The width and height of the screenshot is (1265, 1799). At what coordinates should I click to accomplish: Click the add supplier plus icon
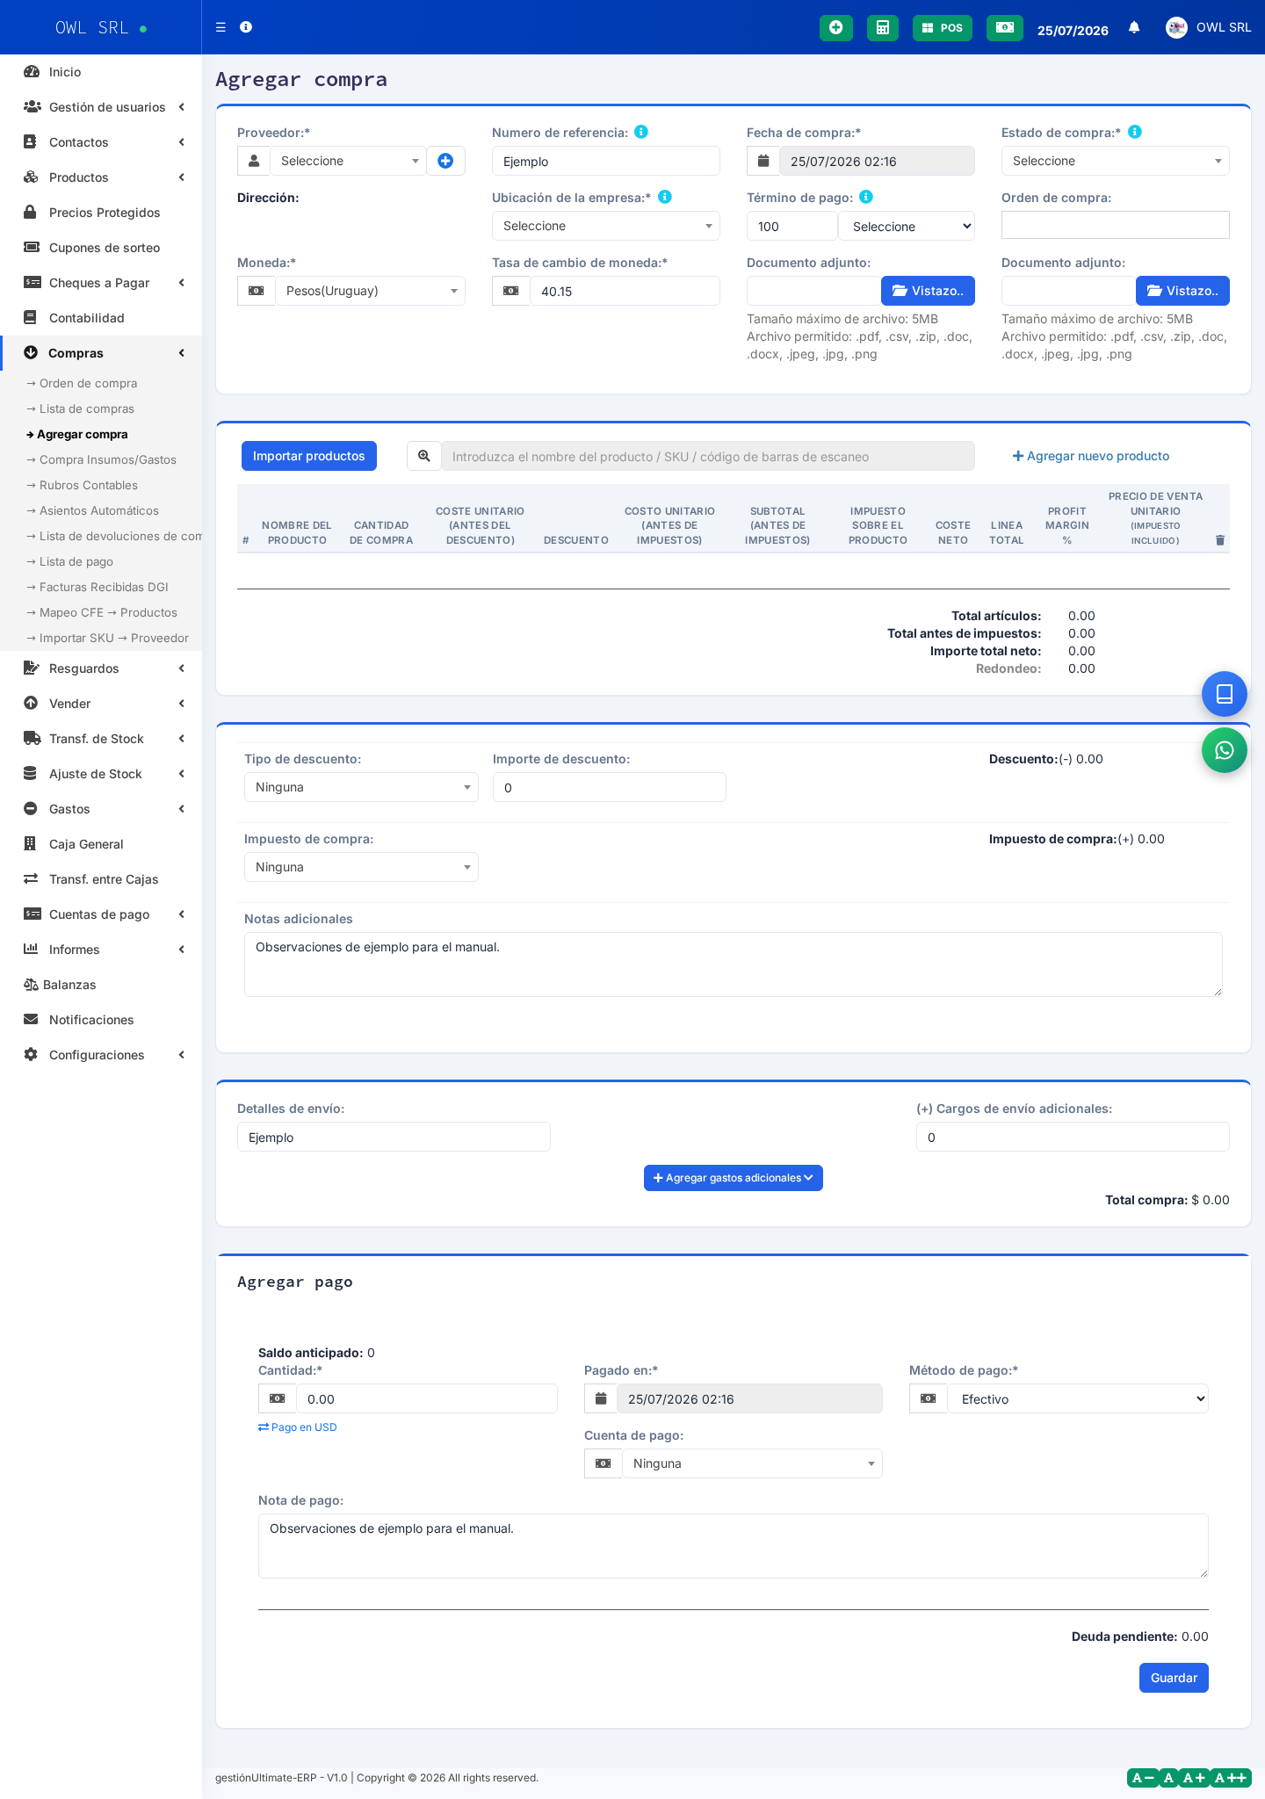[x=445, y=161]
